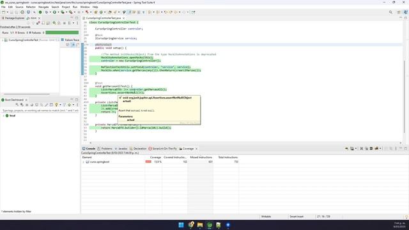The width and height of the screenshot is (409, 230).
Task: Open JUnit history dropdown arrow
Action: pyautogui.click(x=73, y=23)
